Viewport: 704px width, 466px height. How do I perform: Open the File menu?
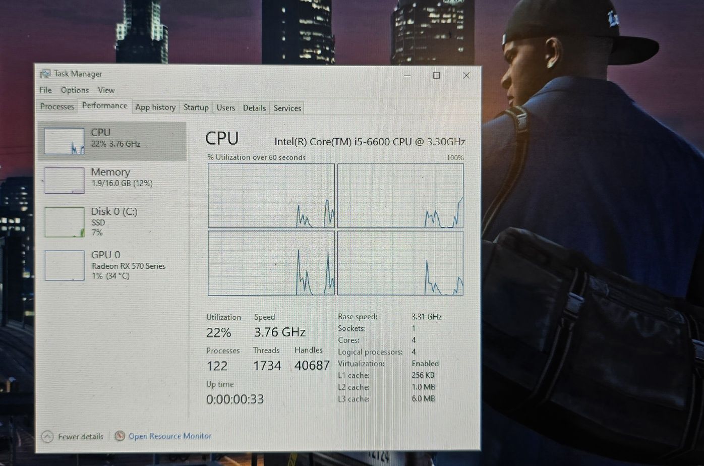pos(45,90)
